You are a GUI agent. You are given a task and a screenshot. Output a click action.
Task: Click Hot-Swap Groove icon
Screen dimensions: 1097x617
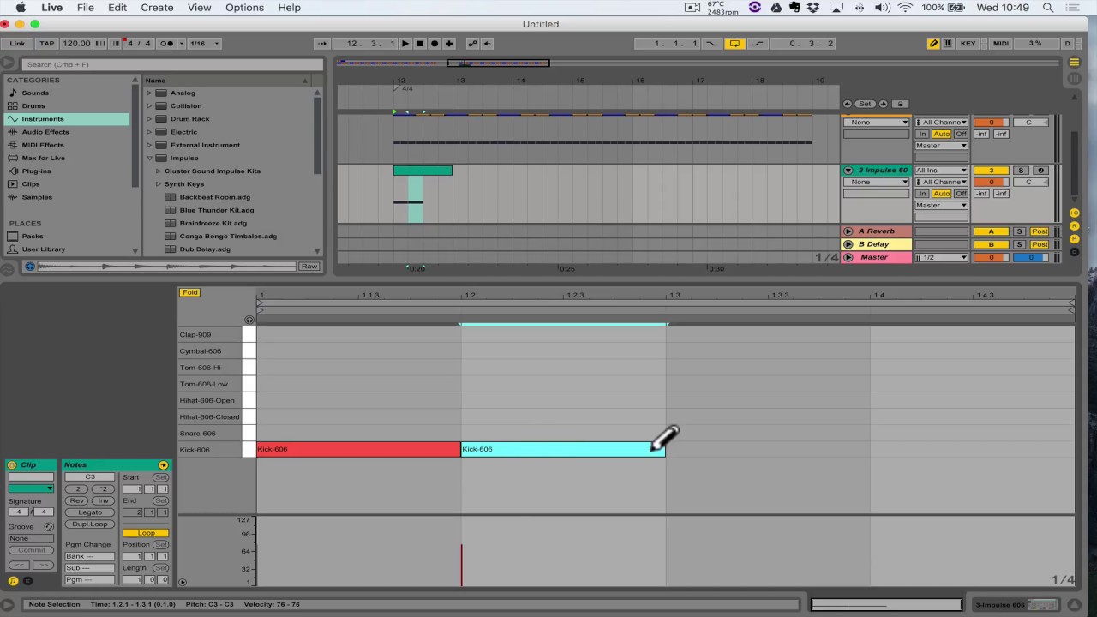pyautogui.click(x=48, y=526)
